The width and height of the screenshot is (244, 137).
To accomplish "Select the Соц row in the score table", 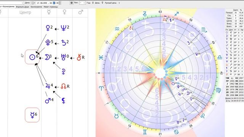I will tap(234, 16).
